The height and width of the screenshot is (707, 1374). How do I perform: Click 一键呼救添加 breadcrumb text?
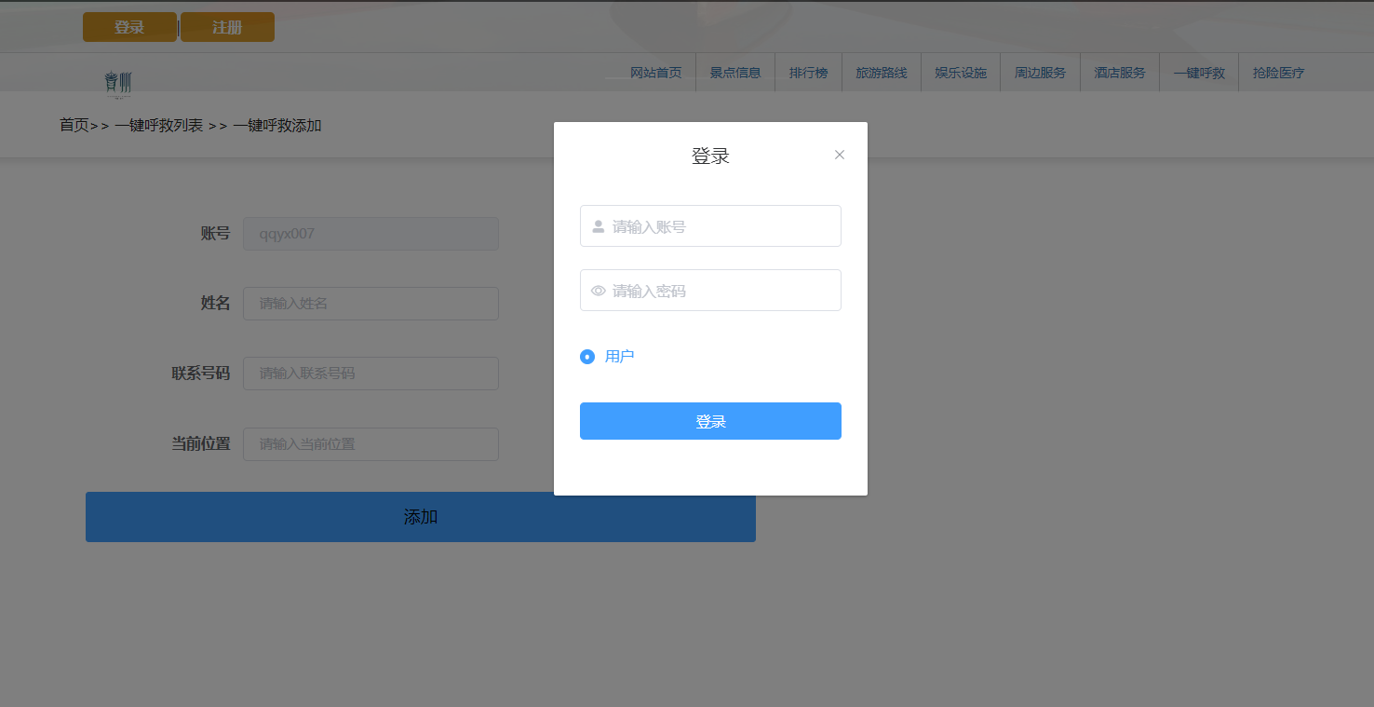(277, 125)
